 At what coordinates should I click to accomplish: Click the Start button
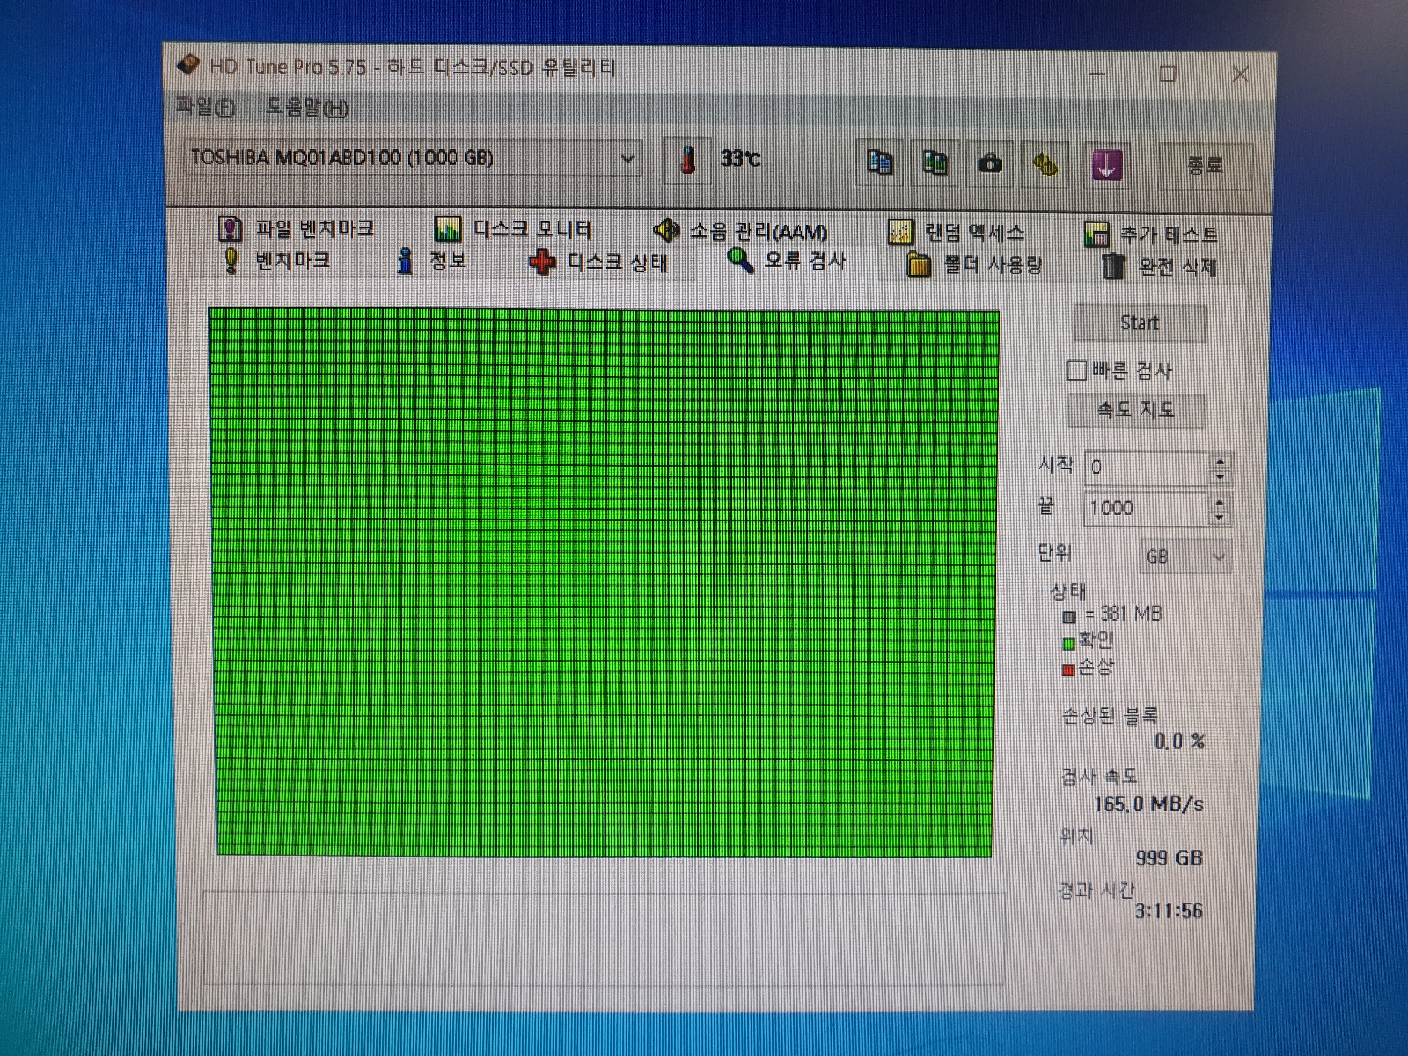(1139, 323)
